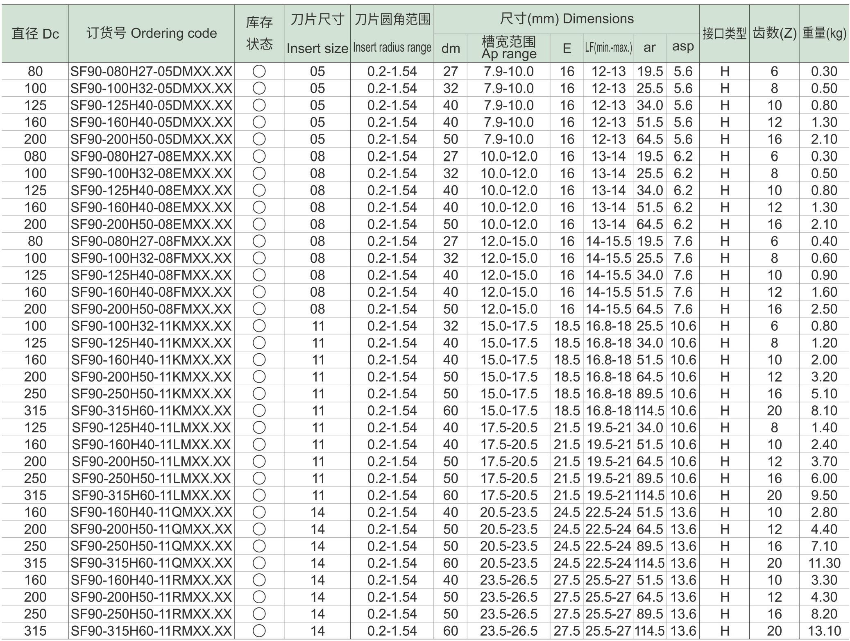
Task: Select the 库存状态 column header
Action: coord(259,33)
